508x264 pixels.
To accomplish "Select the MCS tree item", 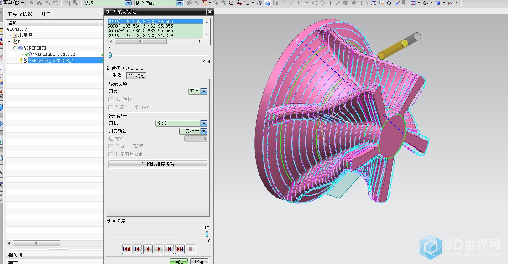I will (x=22, y=42).
